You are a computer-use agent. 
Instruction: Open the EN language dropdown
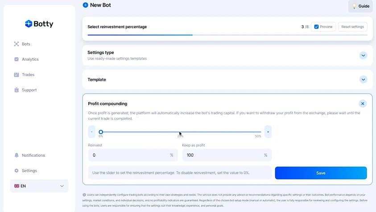point(39,186)
